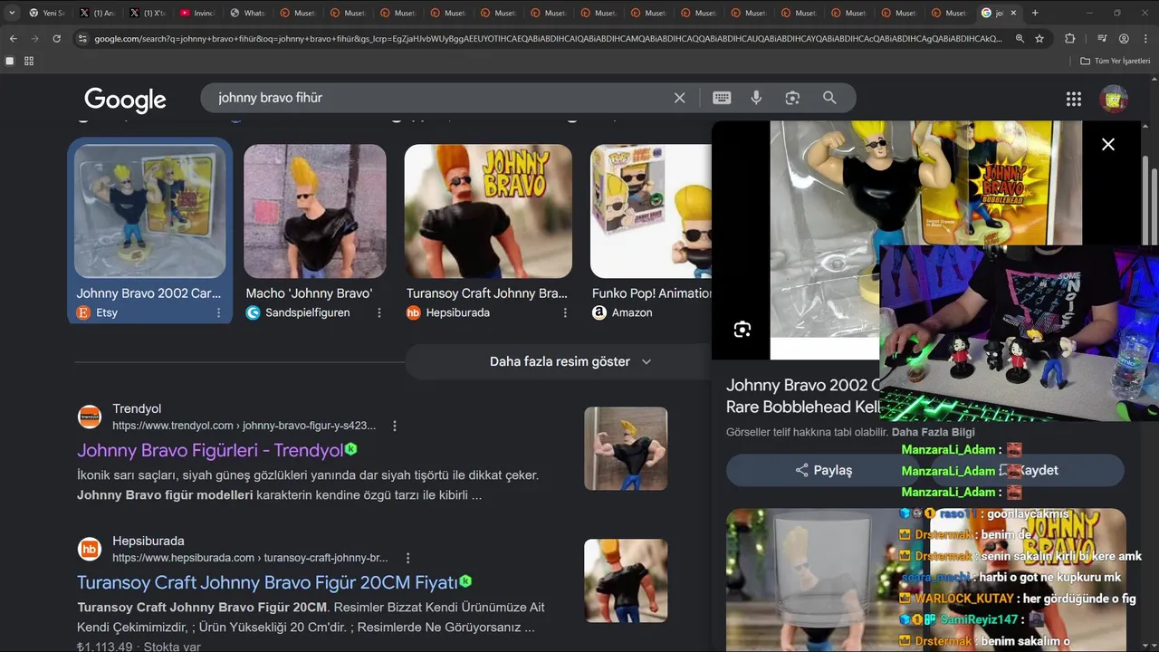Open Tüm Yer İşaretleri bookmarks folder

[1116, 61]
